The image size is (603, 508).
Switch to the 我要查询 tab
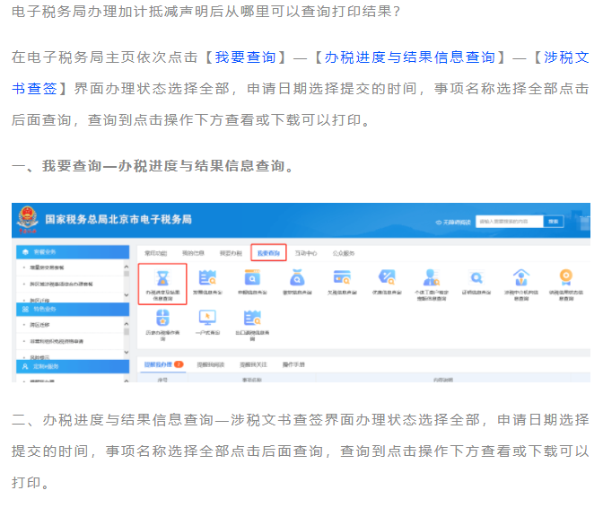[x=267, y=253]
